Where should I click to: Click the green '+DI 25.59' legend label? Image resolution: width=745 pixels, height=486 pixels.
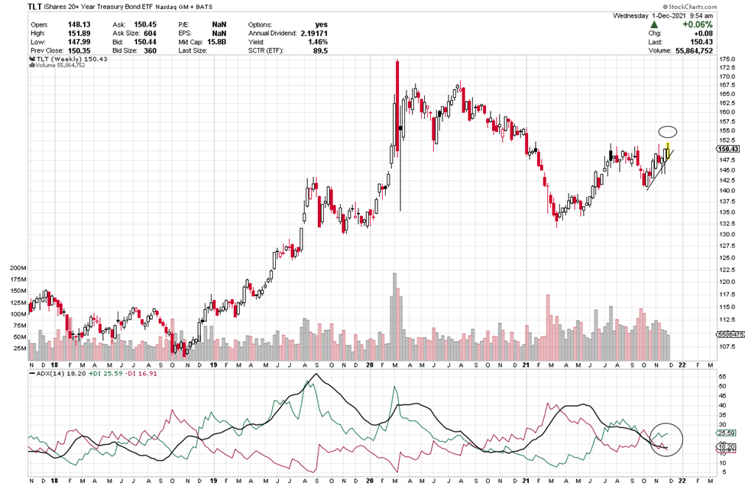[105, 374]
